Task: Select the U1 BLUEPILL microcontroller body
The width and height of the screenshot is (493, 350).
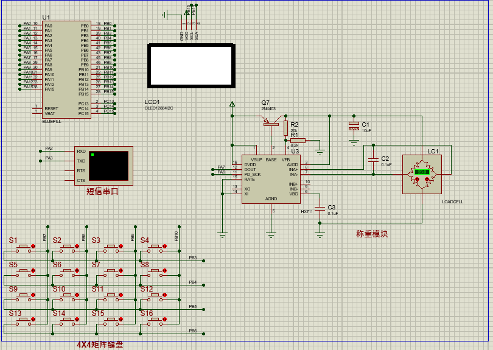Action: (x=67, y=70)
